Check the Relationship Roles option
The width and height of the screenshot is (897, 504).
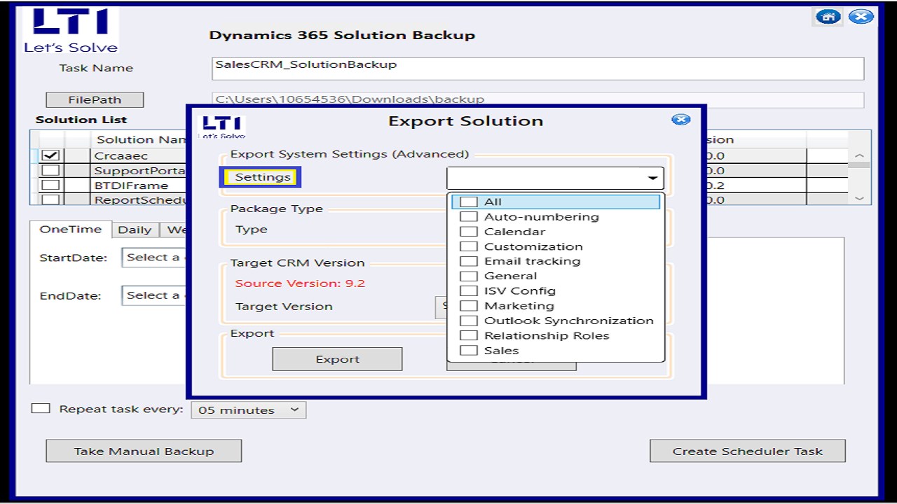click(x=469, y=335)
